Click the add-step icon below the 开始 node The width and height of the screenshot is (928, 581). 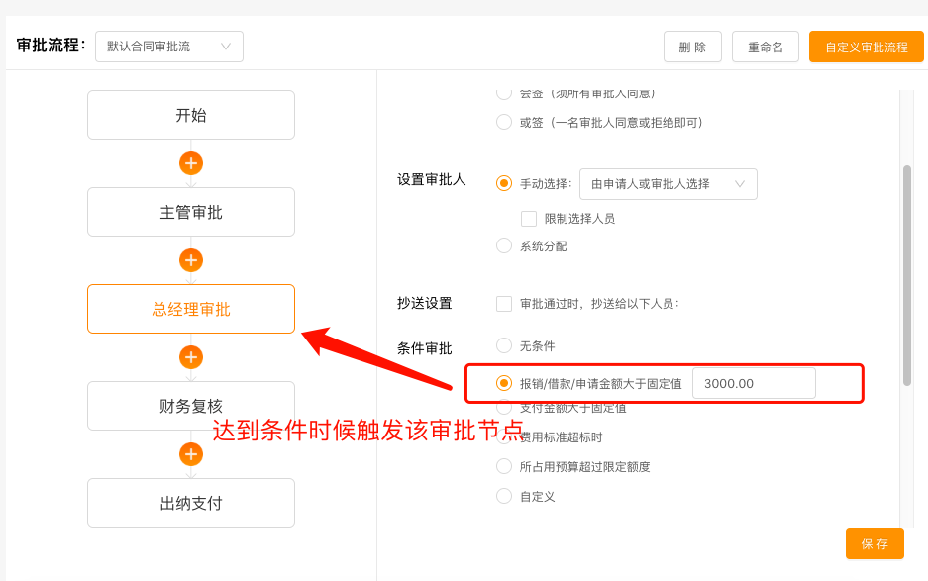coord(190,162)
